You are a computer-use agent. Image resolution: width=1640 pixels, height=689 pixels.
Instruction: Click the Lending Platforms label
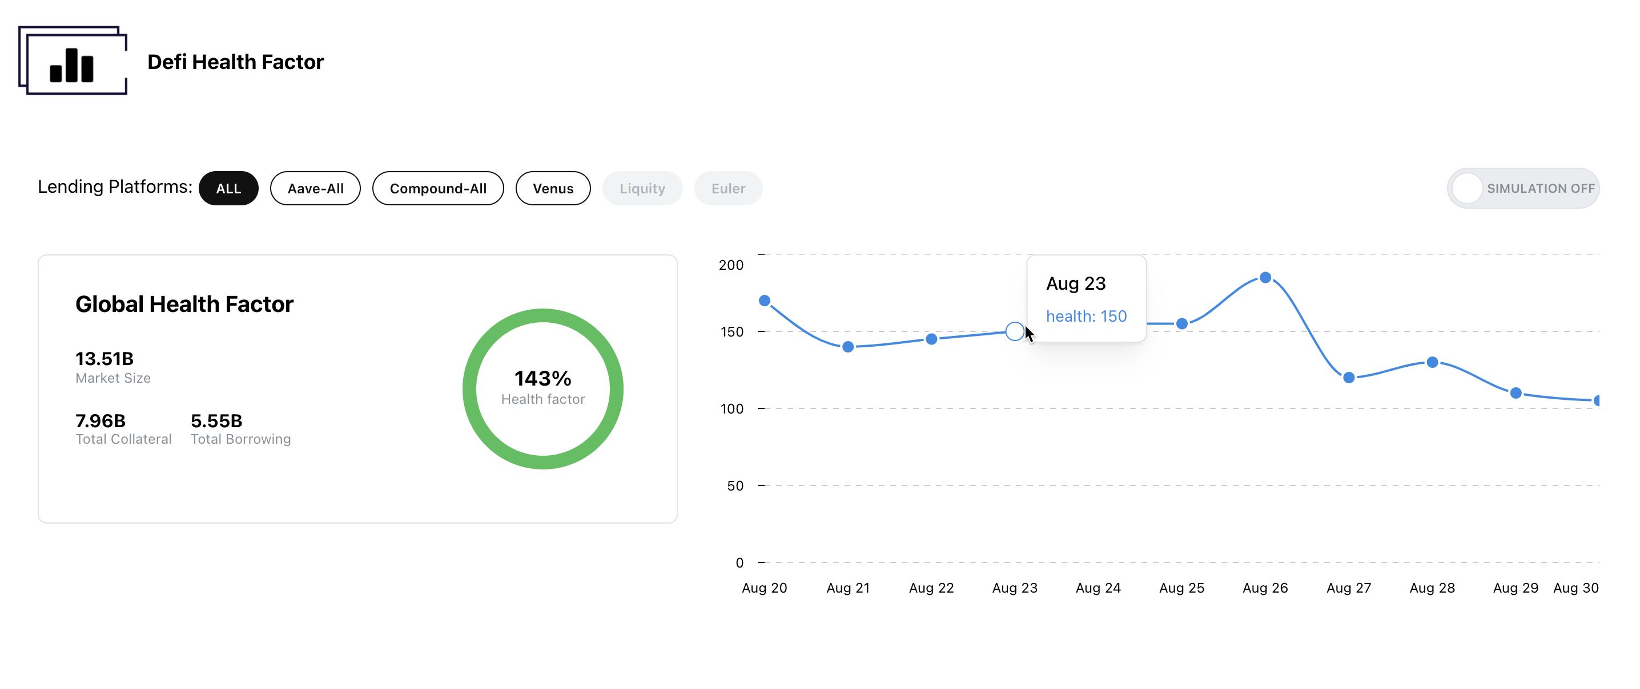click(x=115, y=187)
